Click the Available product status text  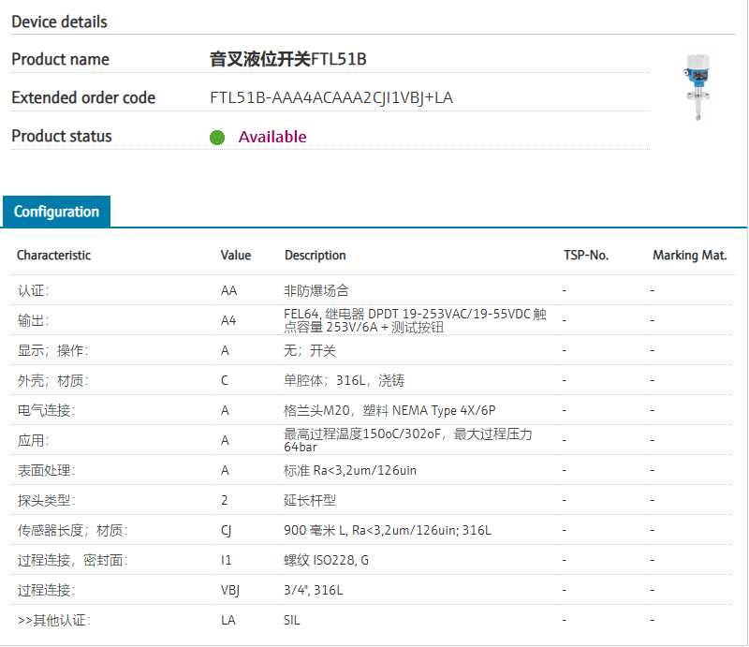[272, 137]
